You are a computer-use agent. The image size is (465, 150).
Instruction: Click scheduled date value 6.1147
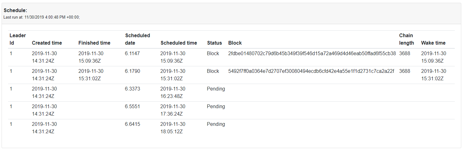tap(132, 53)
